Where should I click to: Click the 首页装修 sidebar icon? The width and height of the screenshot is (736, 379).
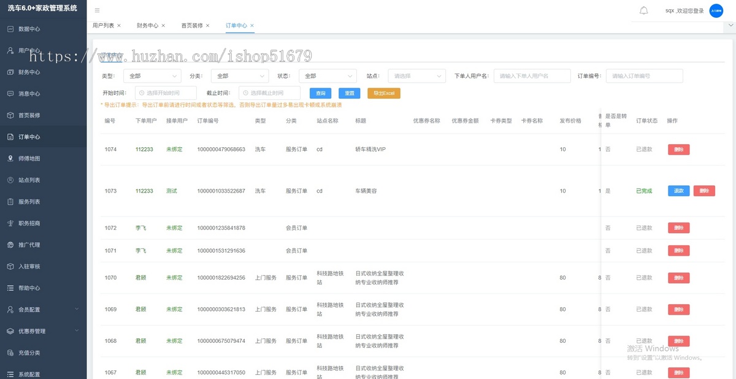pos(10,115)
